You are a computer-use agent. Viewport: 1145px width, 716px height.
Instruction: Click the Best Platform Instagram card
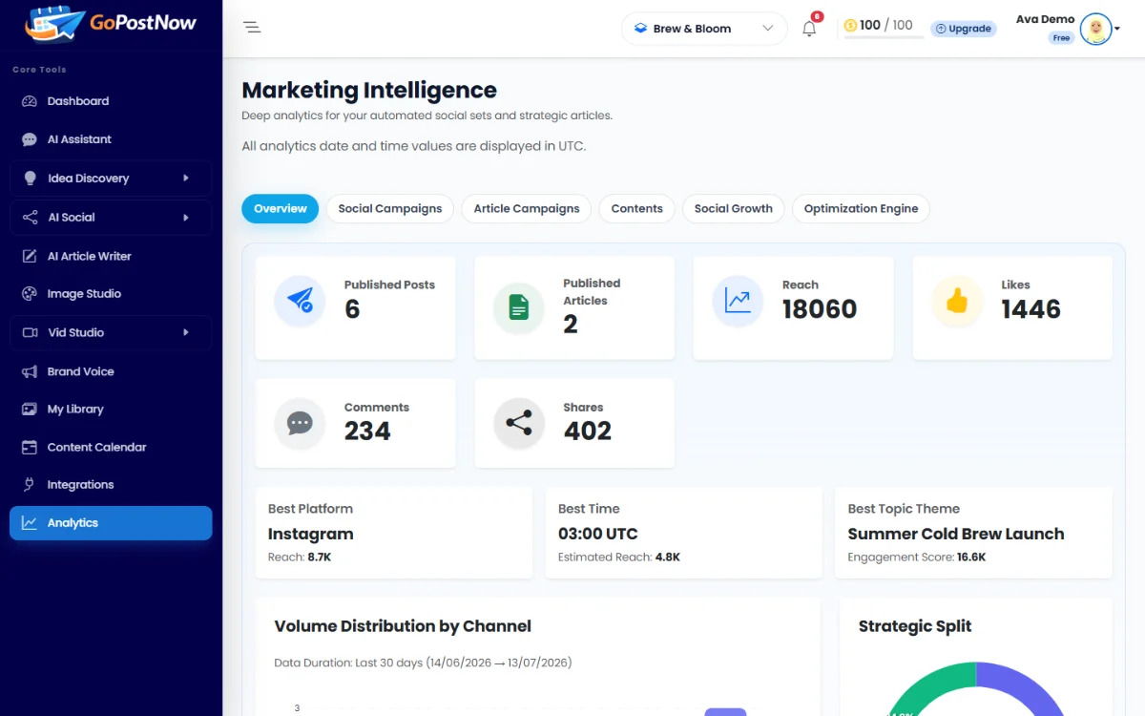[394, 533]
